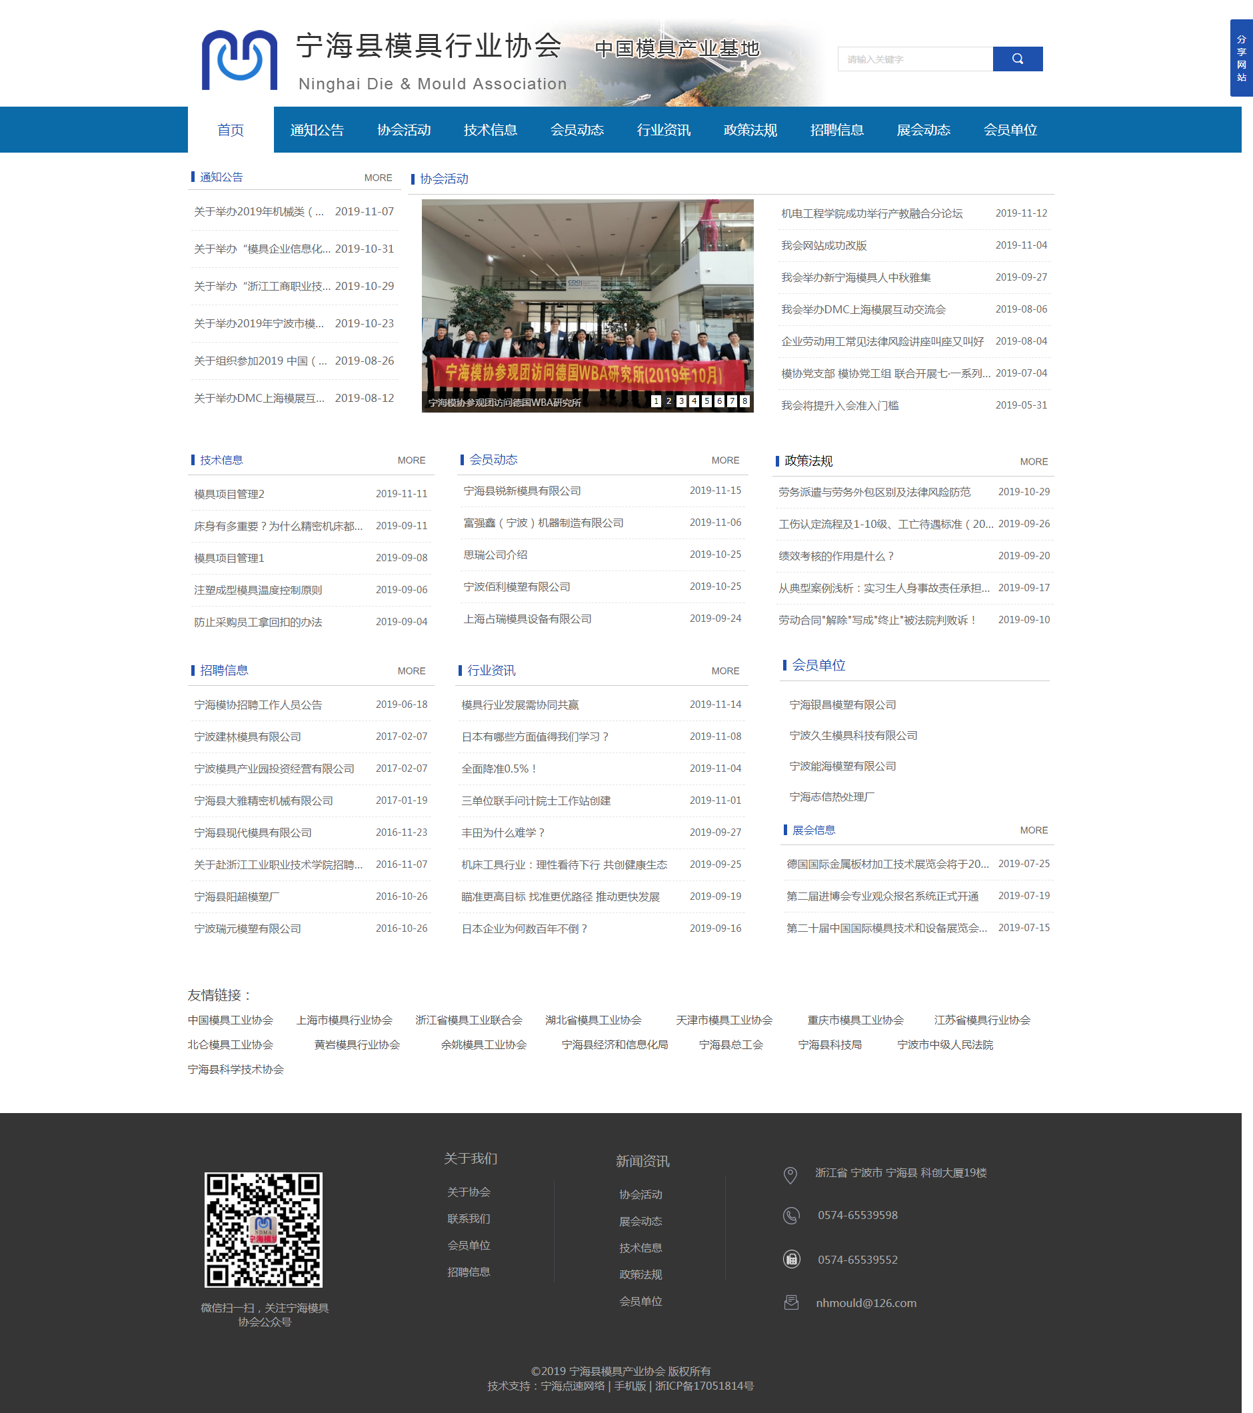Go to 会员单位 in navigation bar
The height and width of the screenshot is (1413, 1253).
(1010, 130)
